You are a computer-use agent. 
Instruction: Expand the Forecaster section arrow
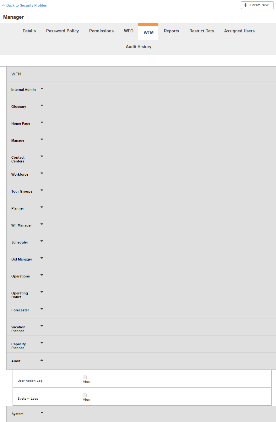point(42,309)
